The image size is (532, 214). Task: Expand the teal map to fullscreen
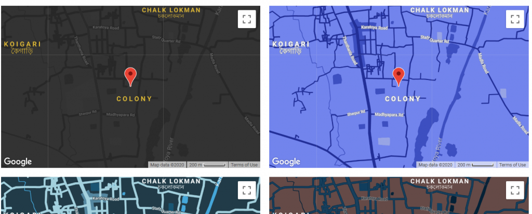(247, 190)
